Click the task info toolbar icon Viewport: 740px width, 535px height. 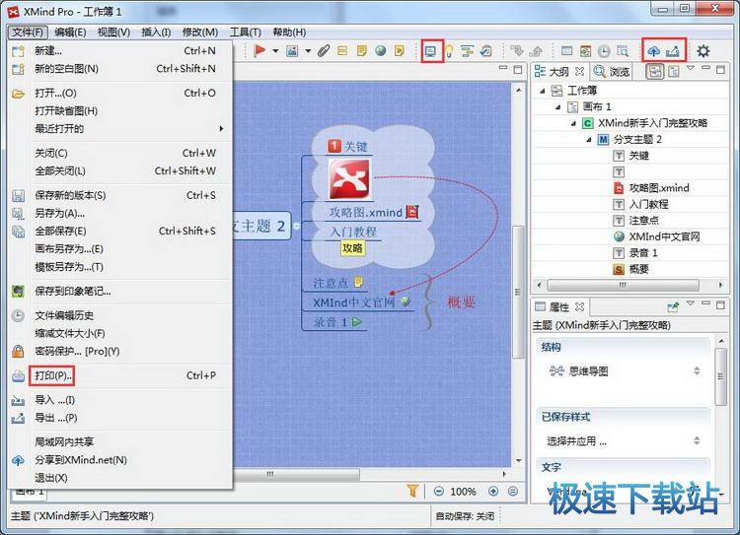tap(485, 51)
